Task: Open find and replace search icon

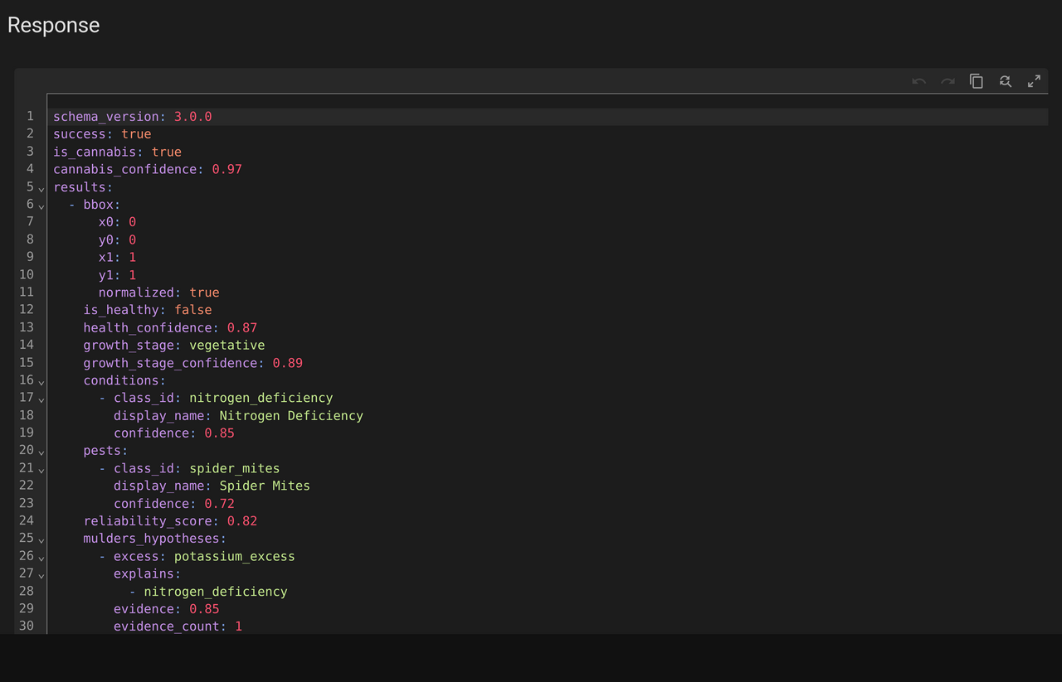Action: click(x=1006, y=81)
